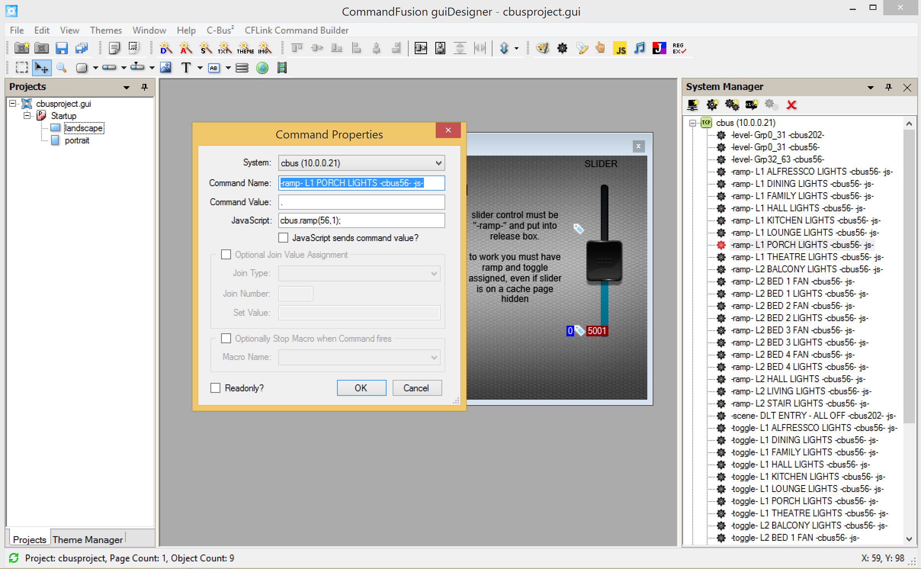
Task: Open the System dropdown cbus (10.0.0.21)
Action: [x=361, y=163]
